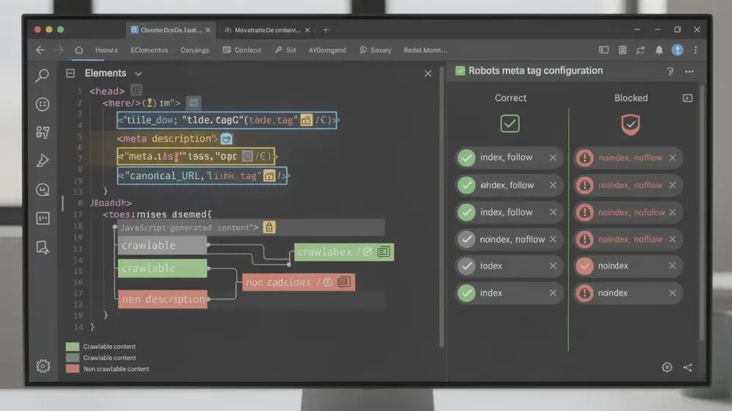Click the green Crawlable content legend swatch
Image resolution: width=732 pixels, height=411 pixels.
pos(72,347)
